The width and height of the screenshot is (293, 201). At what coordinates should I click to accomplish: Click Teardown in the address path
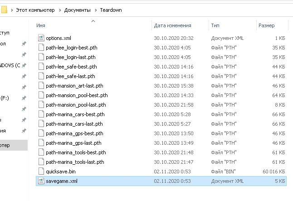pyautogui.click(x=111, y=10)
